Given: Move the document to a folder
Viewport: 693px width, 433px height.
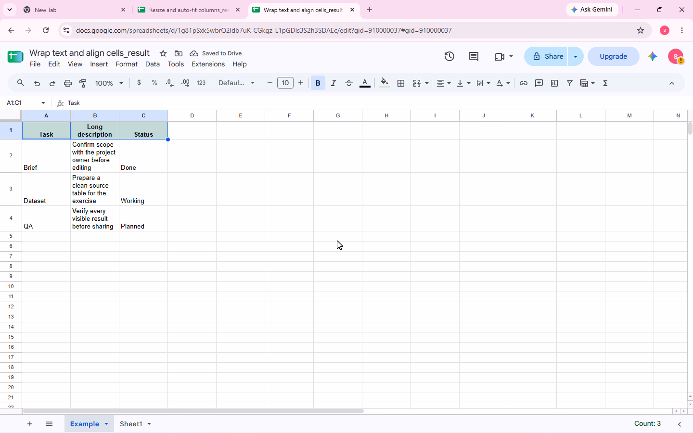Looking at the screenshot, I should click(179, 53).
